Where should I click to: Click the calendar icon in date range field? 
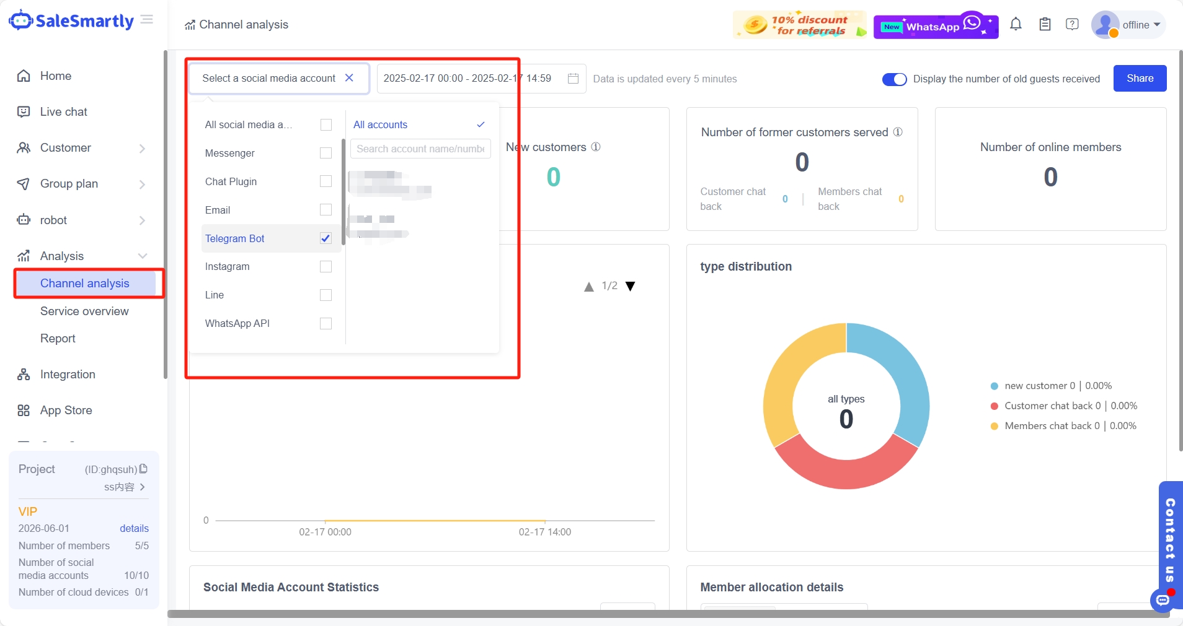coord(573,79)
